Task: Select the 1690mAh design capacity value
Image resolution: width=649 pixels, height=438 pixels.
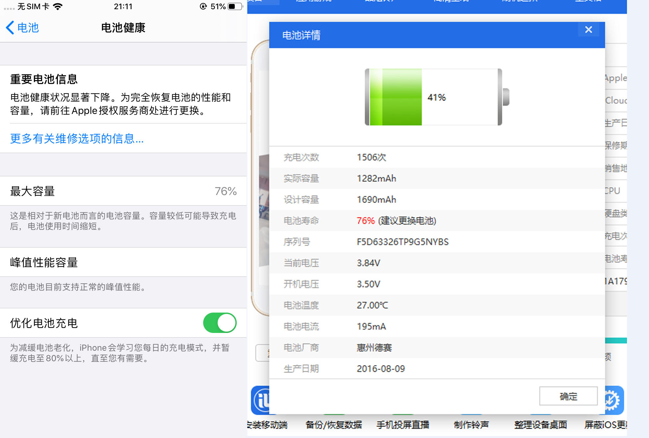Action: point(376,200)
